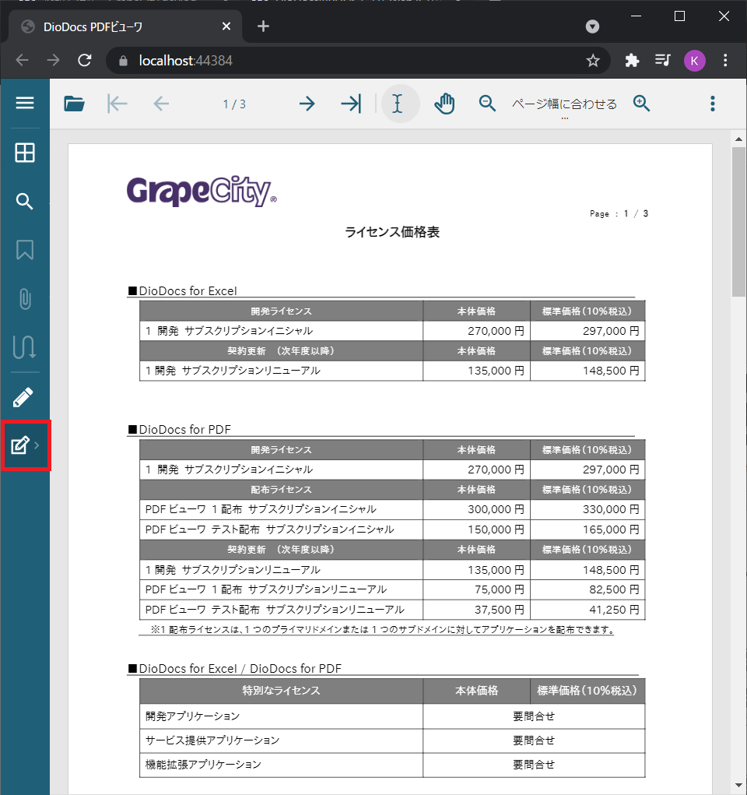The height and width of the screenshot is (795, 747).
Task: Open the article threads panel icon
Action: coord(24,347)
